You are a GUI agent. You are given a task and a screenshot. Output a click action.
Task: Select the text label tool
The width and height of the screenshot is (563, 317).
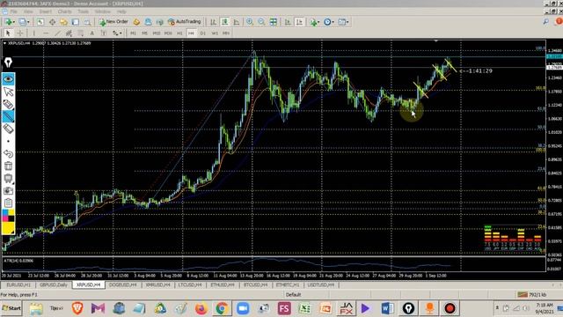[104, 33]
